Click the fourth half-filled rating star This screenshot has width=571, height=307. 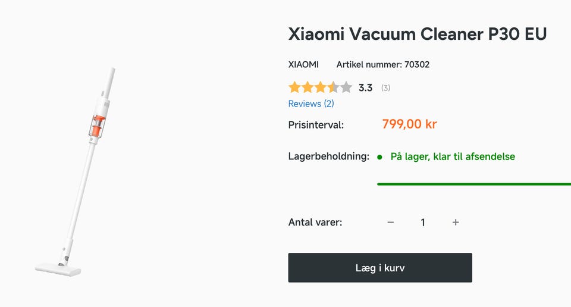coord(333,88)
